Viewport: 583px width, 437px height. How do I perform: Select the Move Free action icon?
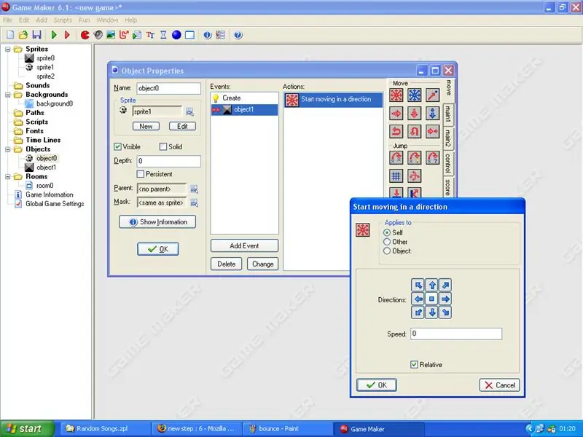pyautogui.click(x=415, y=95)
